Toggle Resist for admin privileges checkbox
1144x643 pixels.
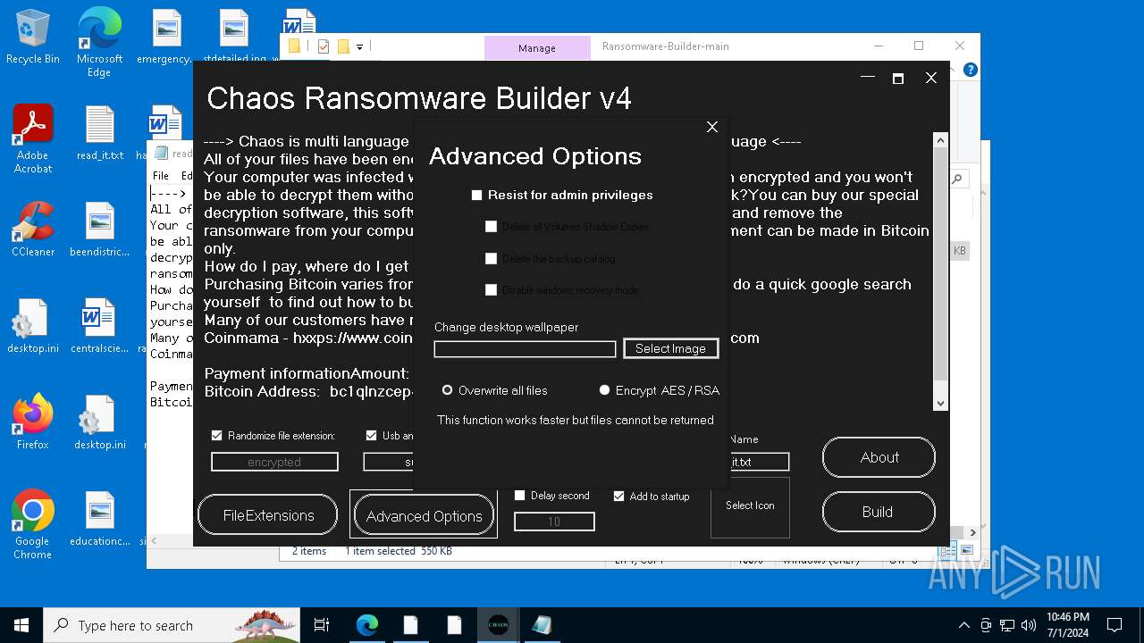coord(476,195)
